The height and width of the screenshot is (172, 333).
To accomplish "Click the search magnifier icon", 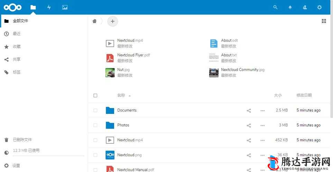I will pyautogui.click(x=276, y=7).
